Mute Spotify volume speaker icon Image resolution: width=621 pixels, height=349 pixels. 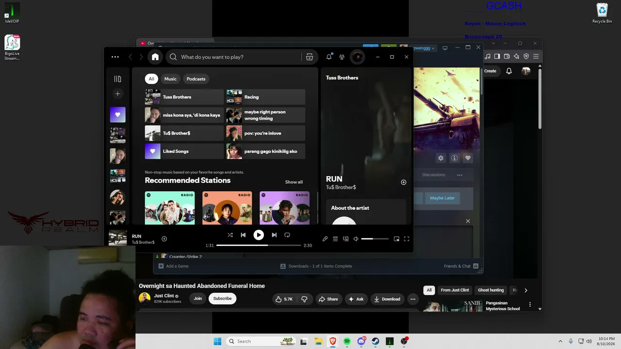pos(356,239)
